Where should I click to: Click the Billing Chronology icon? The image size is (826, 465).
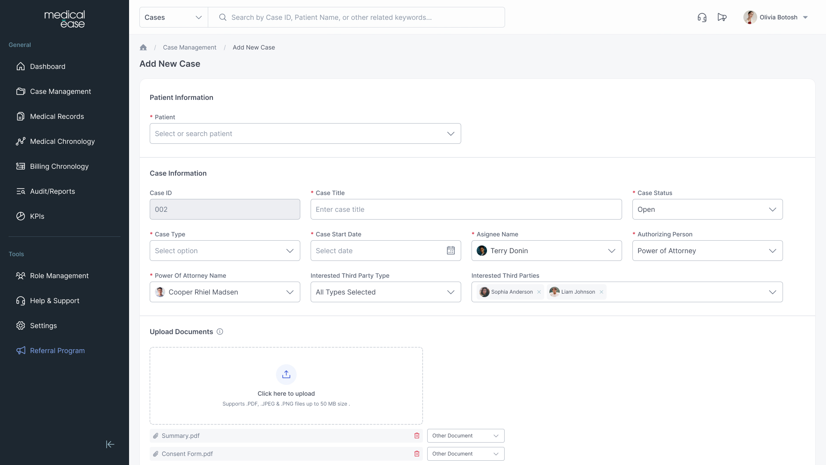click(x=21, y=166)
